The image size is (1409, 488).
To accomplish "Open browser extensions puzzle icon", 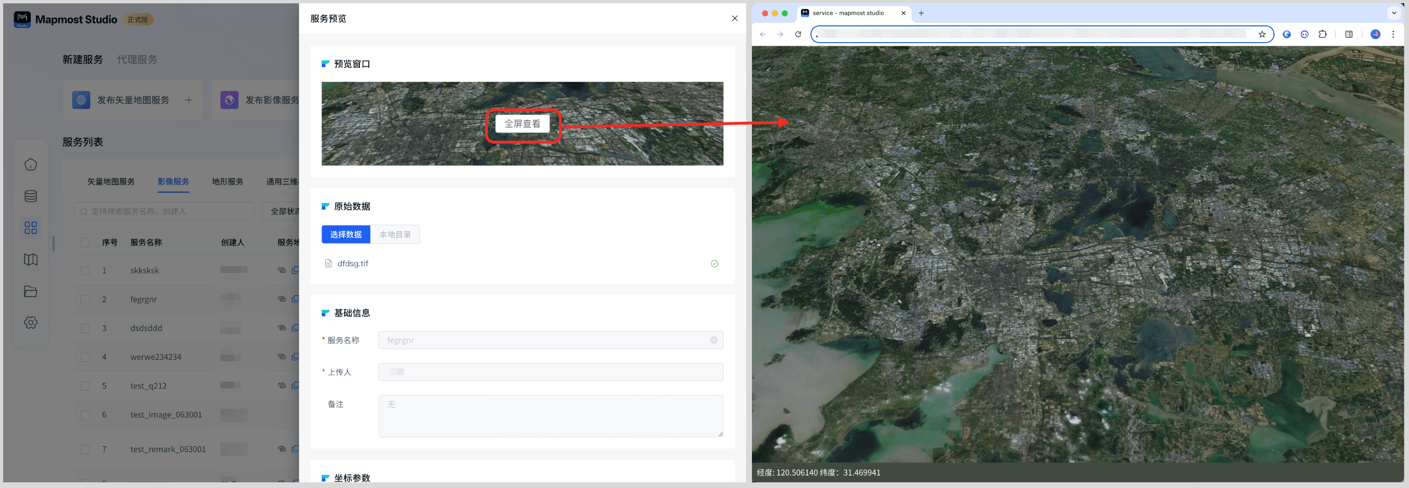I will pyautogui.click(x=1323, y=35).
